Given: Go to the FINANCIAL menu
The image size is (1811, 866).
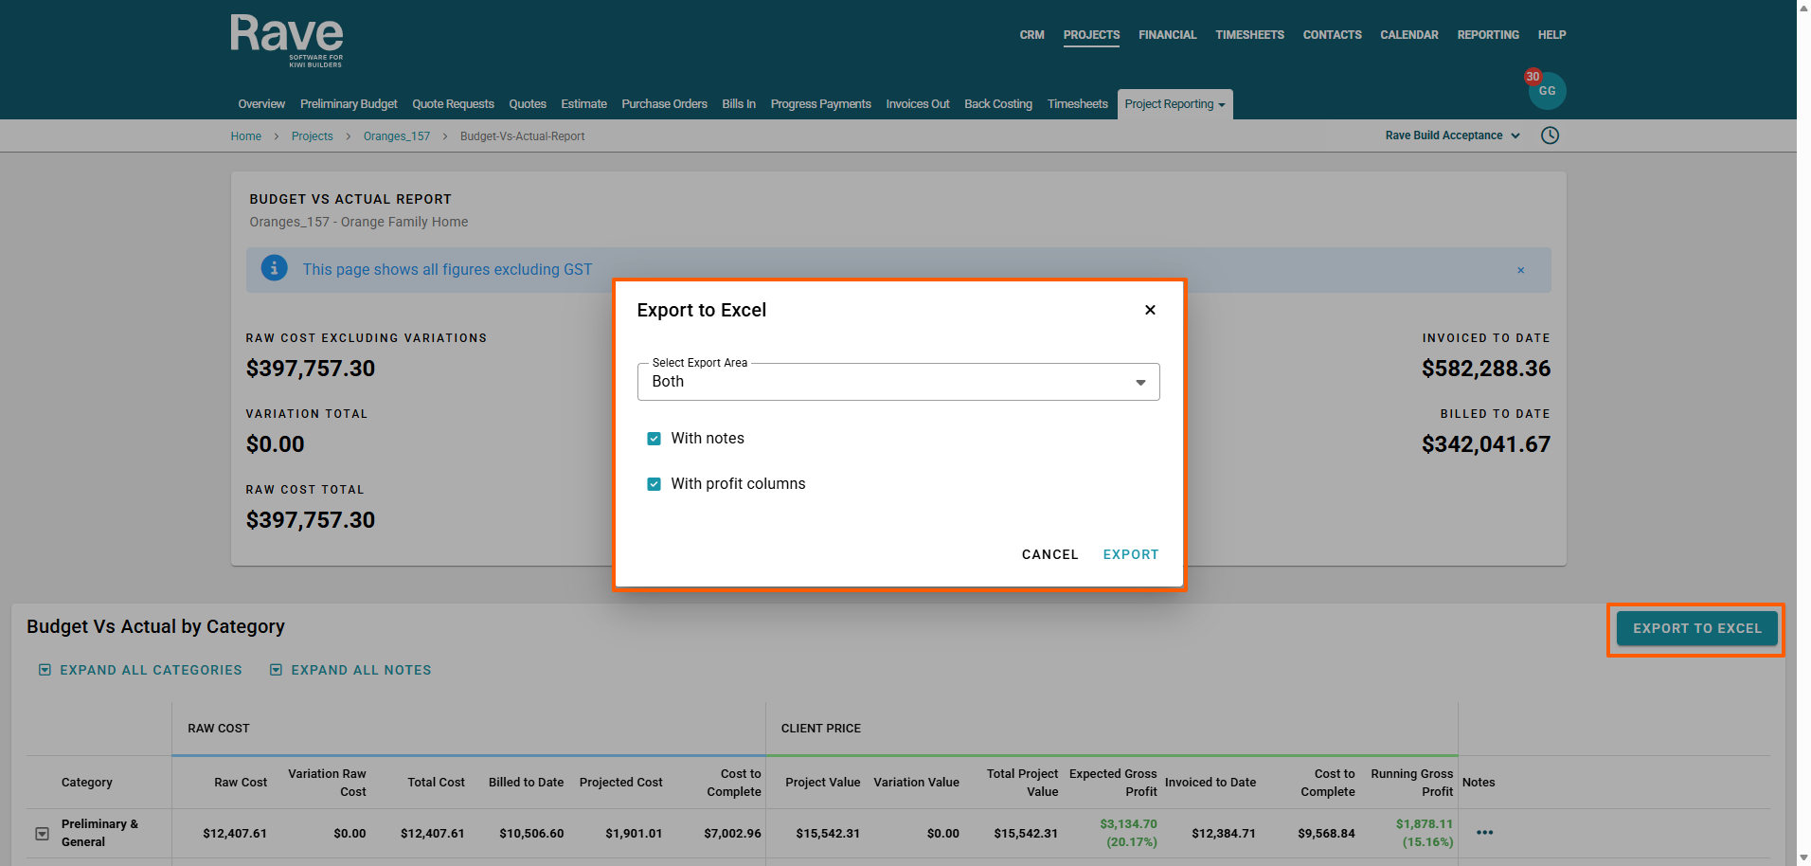Looking at the screenshot, I should click(1167, 35).
